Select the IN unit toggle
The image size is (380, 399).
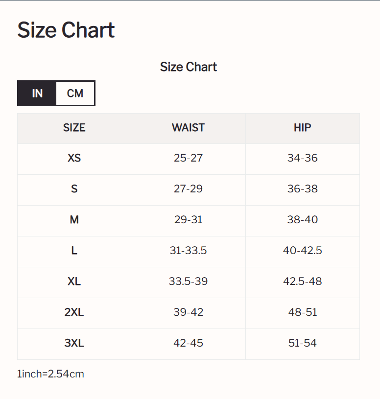coord(37,93)
